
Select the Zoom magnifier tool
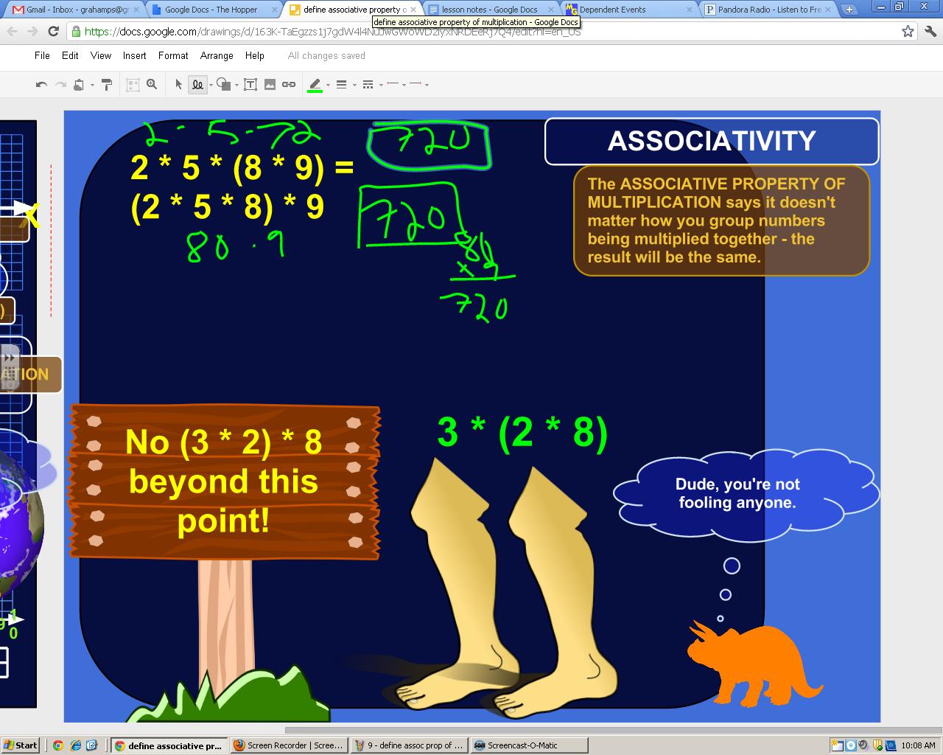pos(152,85)
